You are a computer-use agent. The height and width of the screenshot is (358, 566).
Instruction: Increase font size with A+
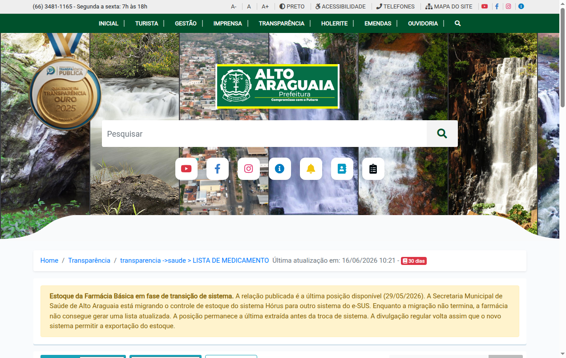coord(265,7)
